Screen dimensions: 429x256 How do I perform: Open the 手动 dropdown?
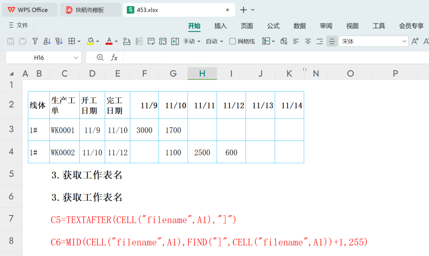click(192, 41)
